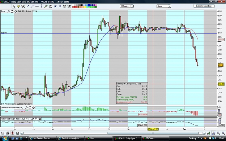226x141 pixels.
Task: Detach the Directional movement panel
Action: pos(30,107)
